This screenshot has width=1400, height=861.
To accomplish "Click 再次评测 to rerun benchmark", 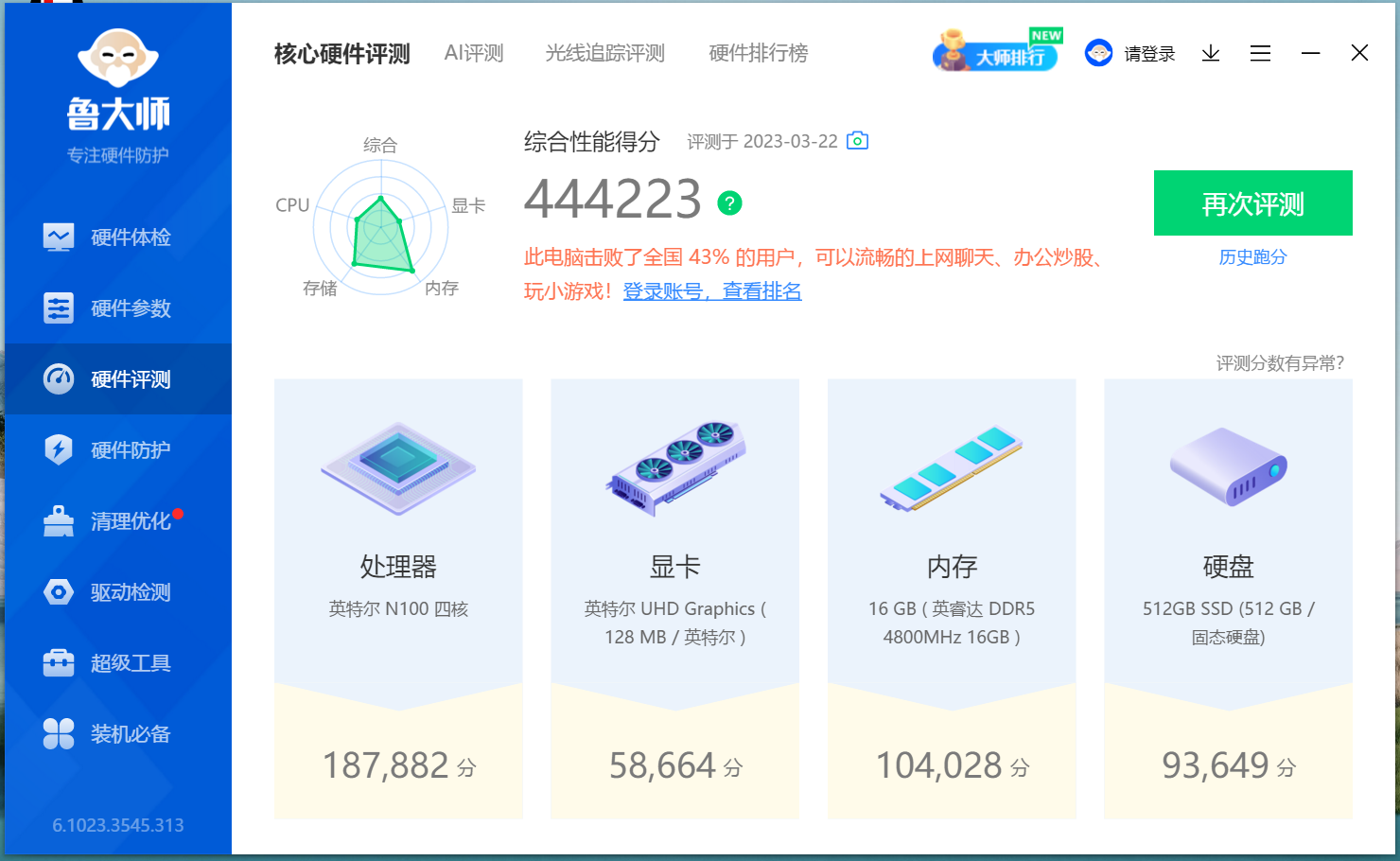I will tap(1252, 202).
